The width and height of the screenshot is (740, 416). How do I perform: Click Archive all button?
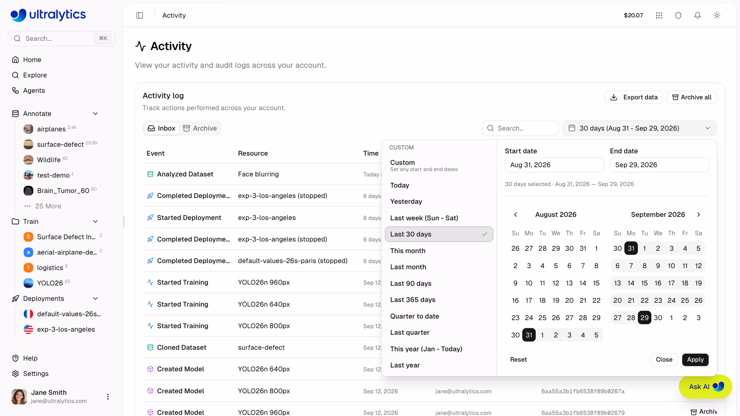(x=692, y=97)
